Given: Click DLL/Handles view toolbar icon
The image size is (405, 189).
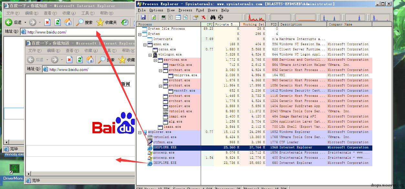Looking at the screenshot, I should tap(186, 17).
